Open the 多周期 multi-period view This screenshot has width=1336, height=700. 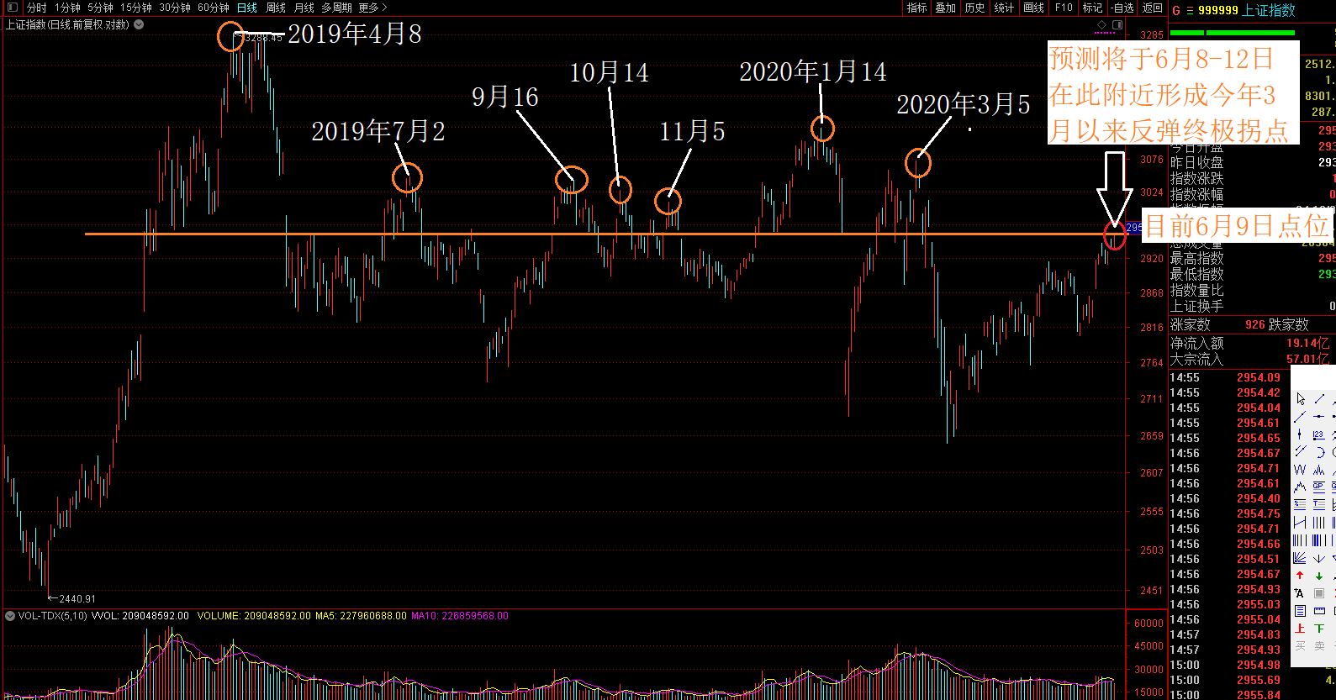pyautogui.click(x=336, y=8)
